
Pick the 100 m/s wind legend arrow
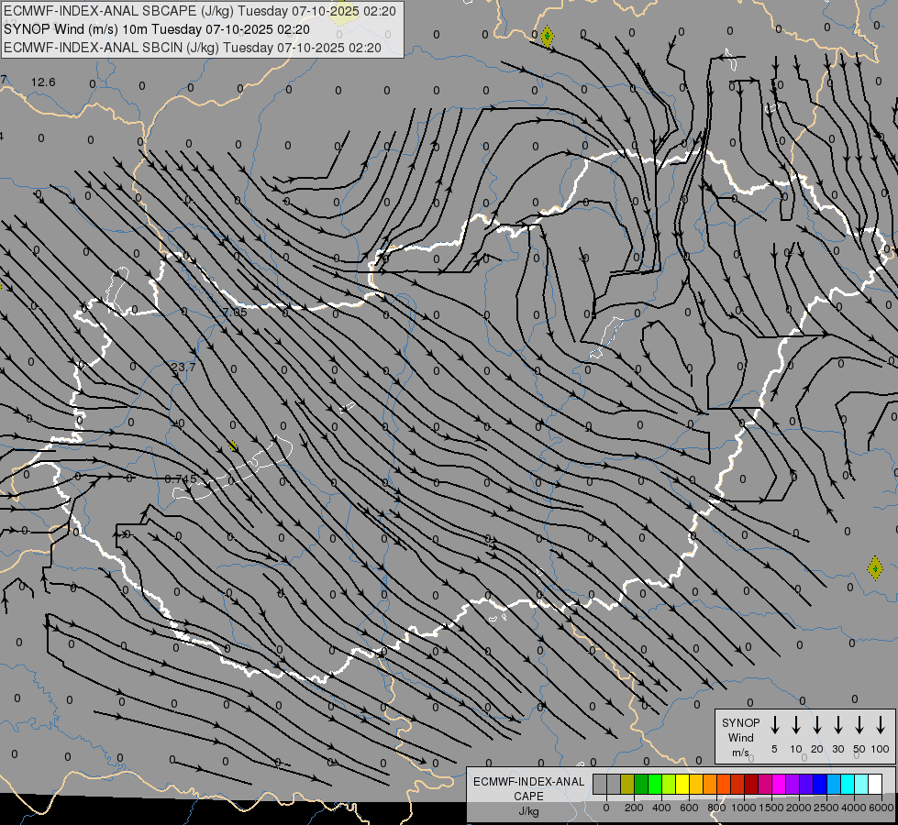881,725
